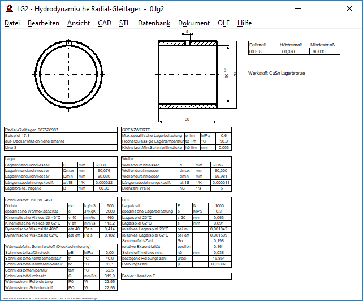Open the Datei menu
This screenshot has width=363, height=301.
click(x=12, y=23)
